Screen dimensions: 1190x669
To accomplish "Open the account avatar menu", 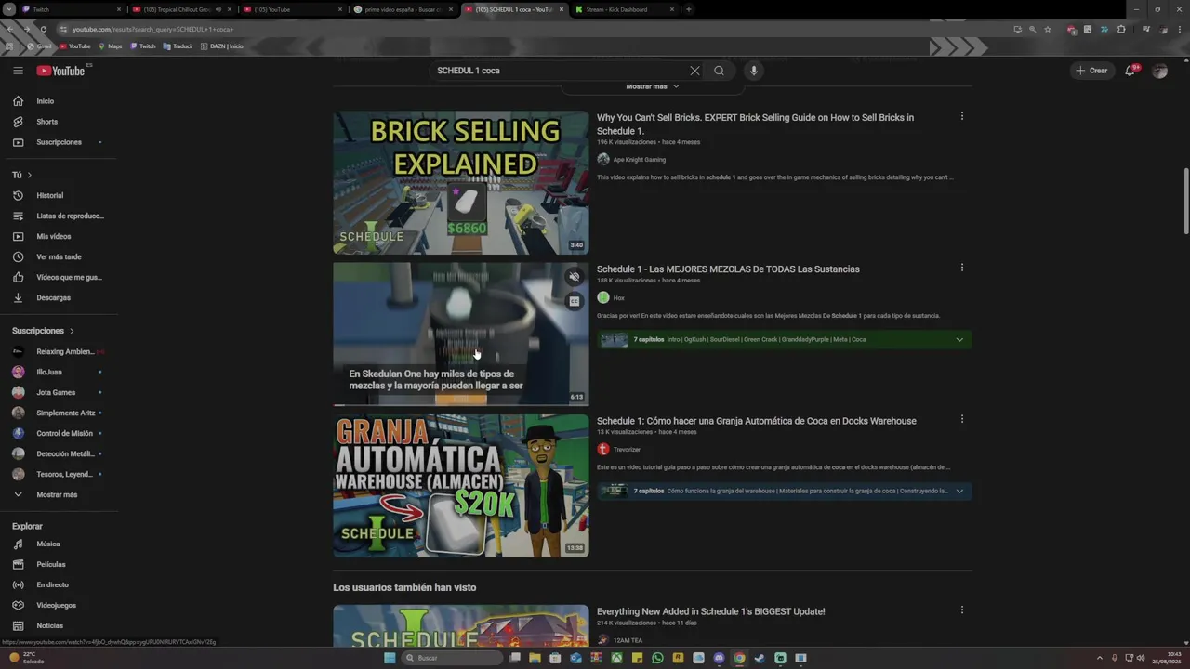I will (1159, 71).
